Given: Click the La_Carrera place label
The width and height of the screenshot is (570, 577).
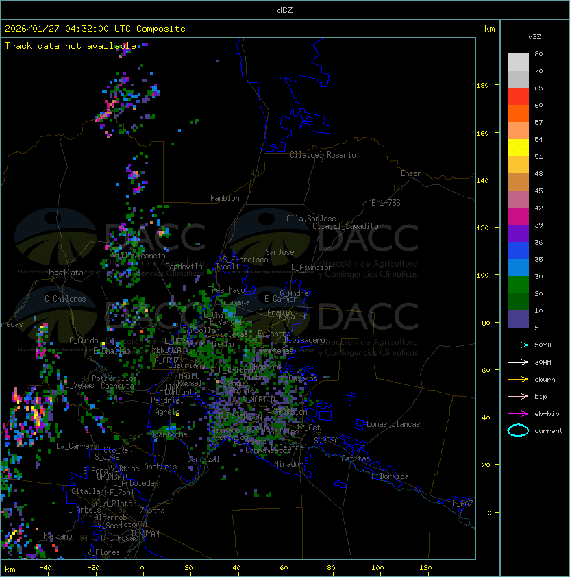Looking at the screenshot, I should coord(77,446).
